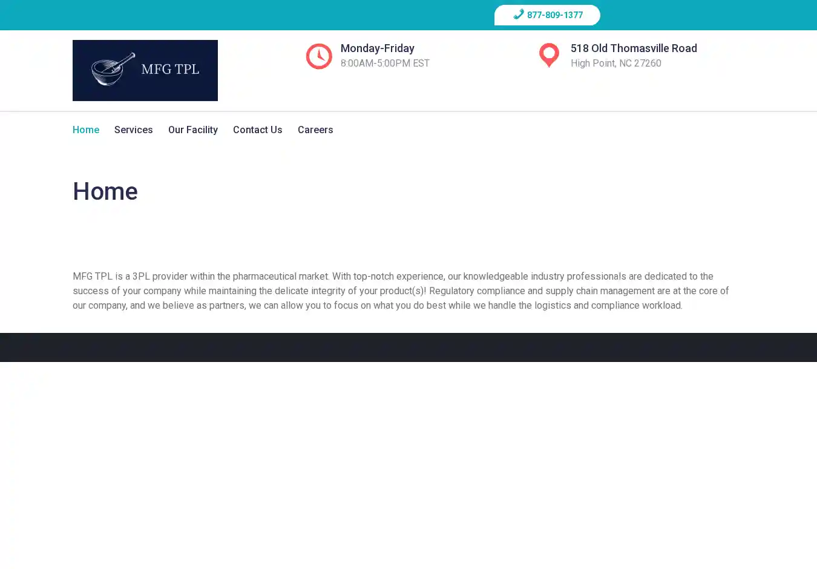
Task: Click the phone handset icon
Action: [x=518, y=15]
